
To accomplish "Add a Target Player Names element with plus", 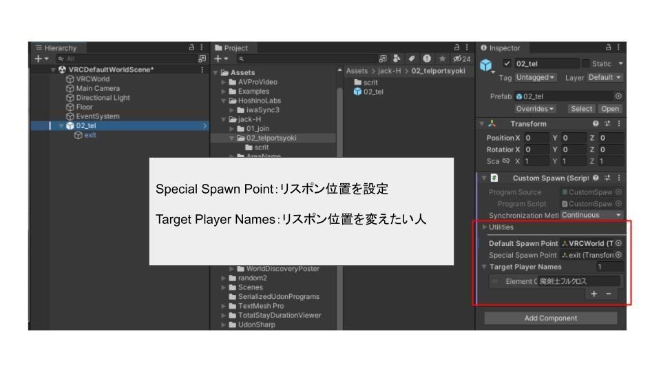I will pyautogui.click(x=594, y=294).
